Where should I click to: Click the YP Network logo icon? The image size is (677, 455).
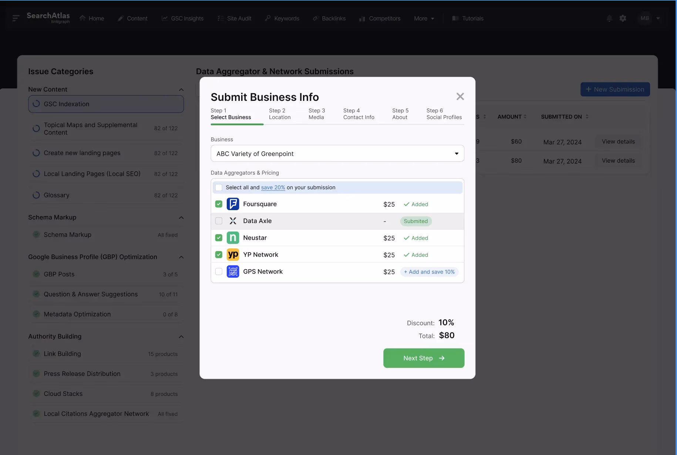pos(233,255)
